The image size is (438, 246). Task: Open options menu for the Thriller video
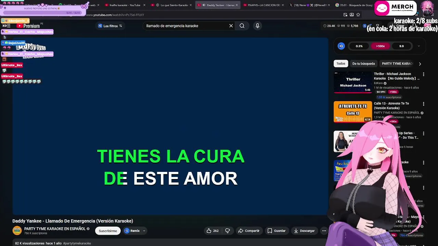[x=424, y=74]
